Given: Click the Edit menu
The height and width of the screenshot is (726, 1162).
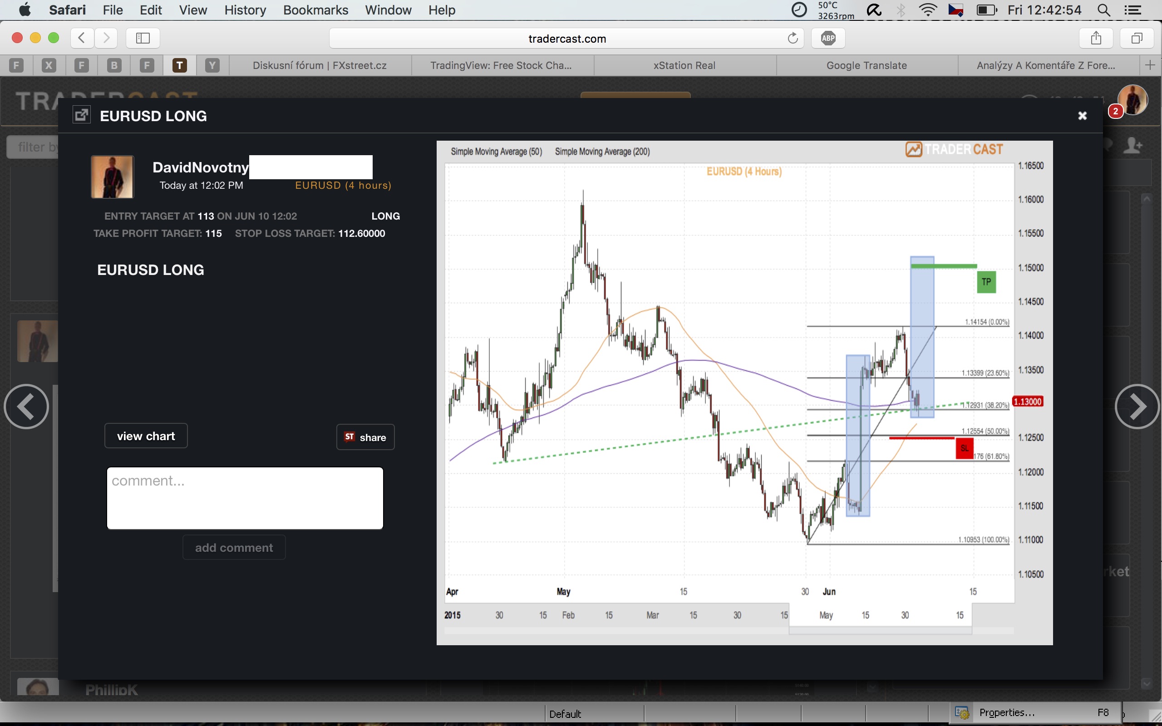Looking at the screenshot, I should pos(151,10).
